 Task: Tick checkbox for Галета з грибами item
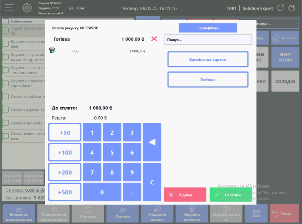tap(6, 96)
